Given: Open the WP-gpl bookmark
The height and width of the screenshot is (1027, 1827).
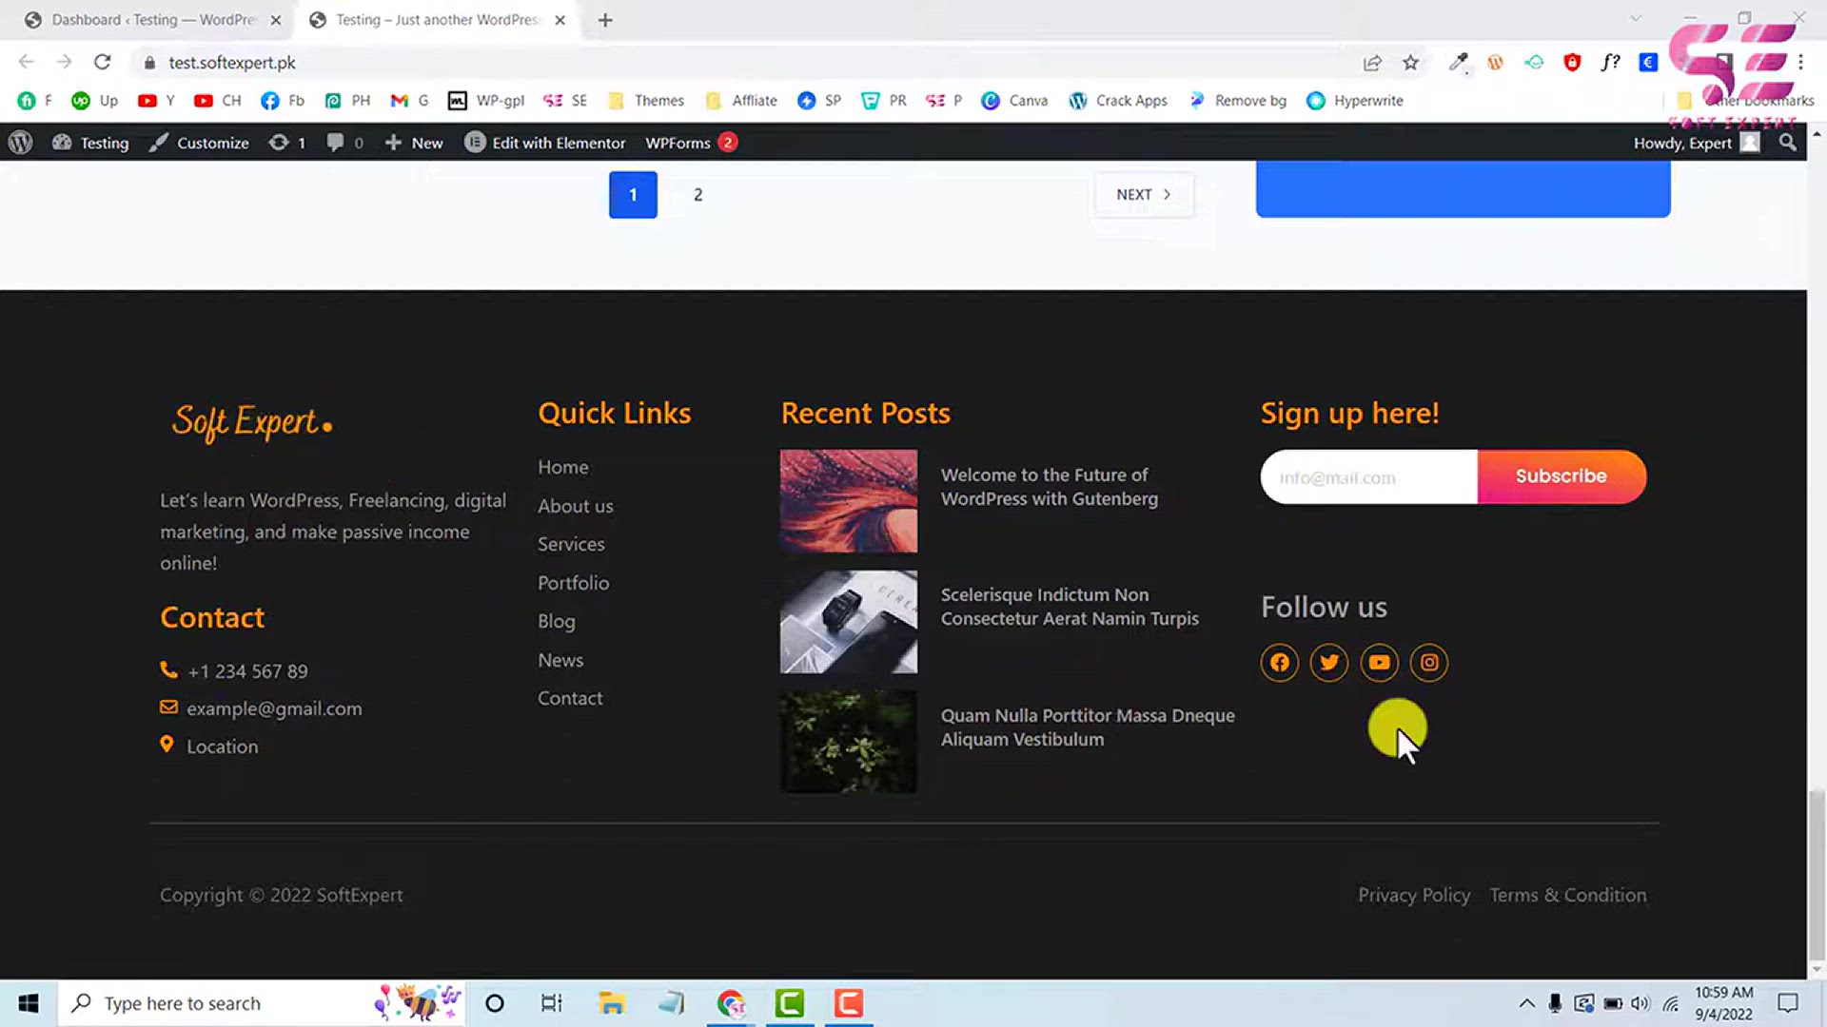Looking at the screenshot, I should click(486, 101).
